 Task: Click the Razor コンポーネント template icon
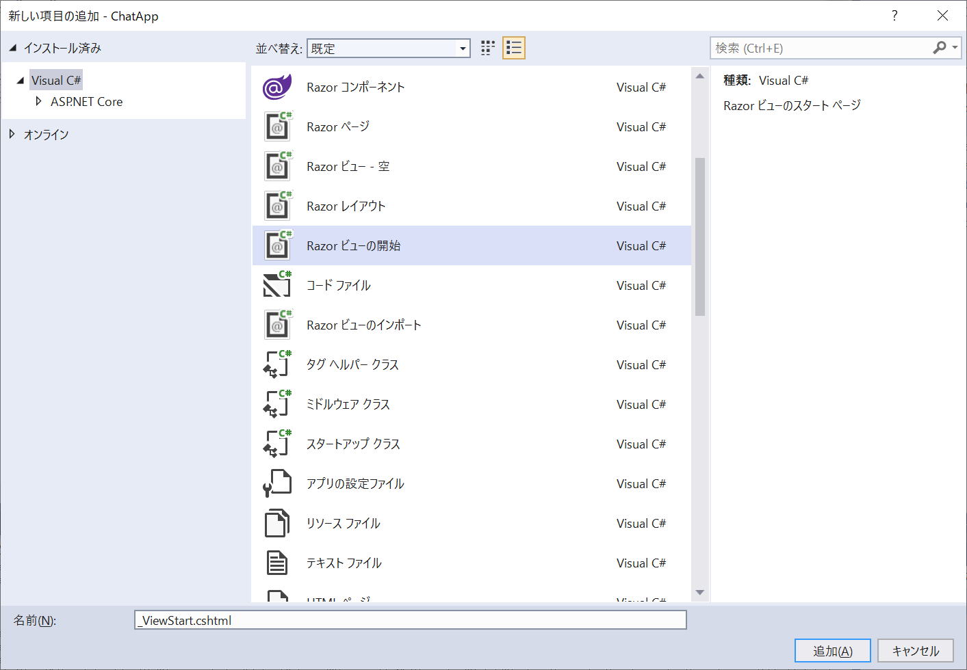point(277,87)
